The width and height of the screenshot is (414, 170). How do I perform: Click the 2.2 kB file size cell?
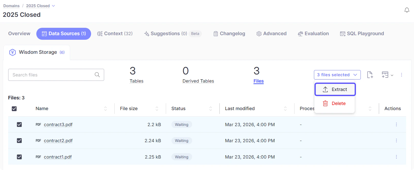[154, 125]
